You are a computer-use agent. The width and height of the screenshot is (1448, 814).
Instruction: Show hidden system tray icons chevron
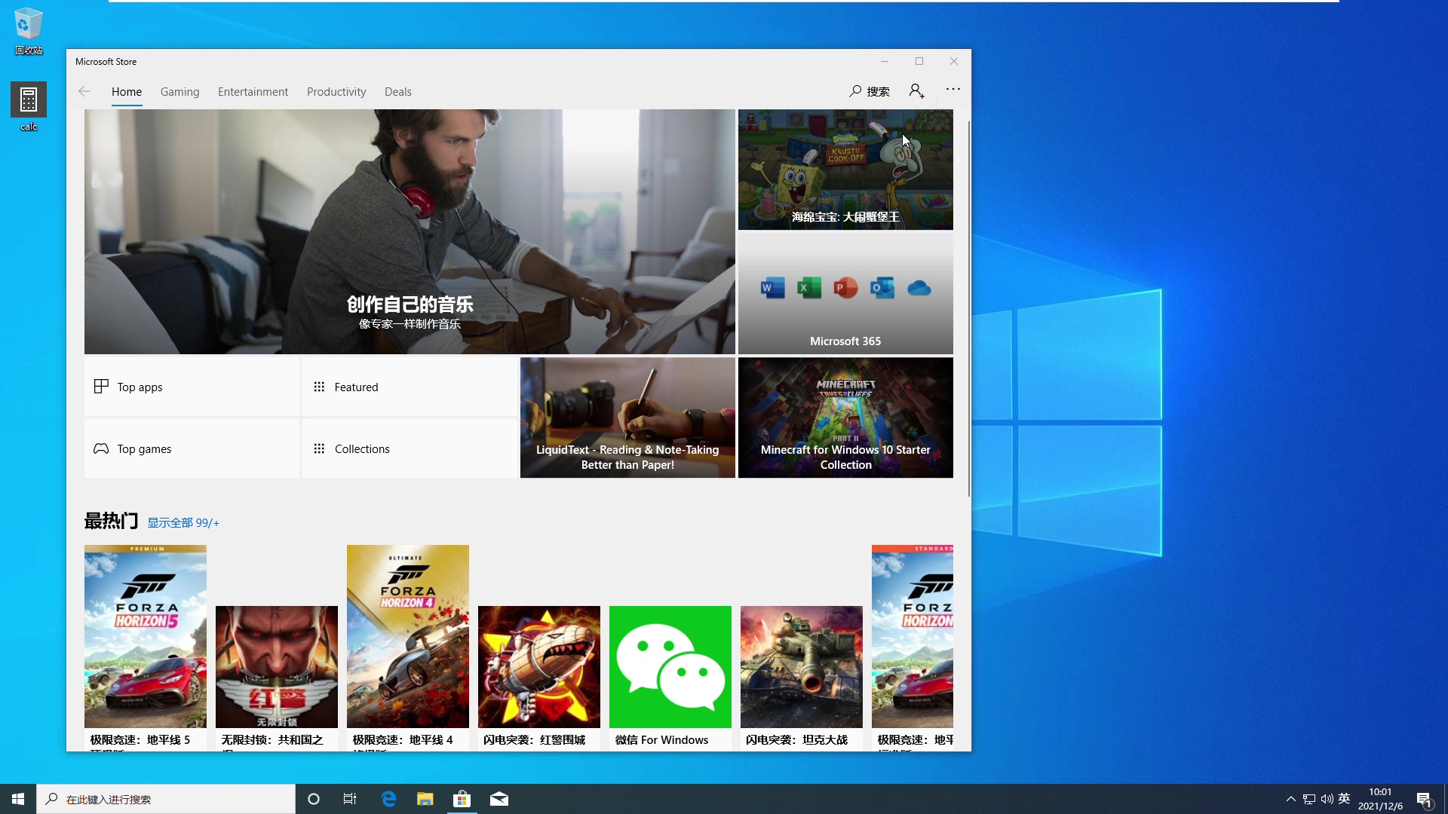pyautogui.click(x=1290, y=799)
